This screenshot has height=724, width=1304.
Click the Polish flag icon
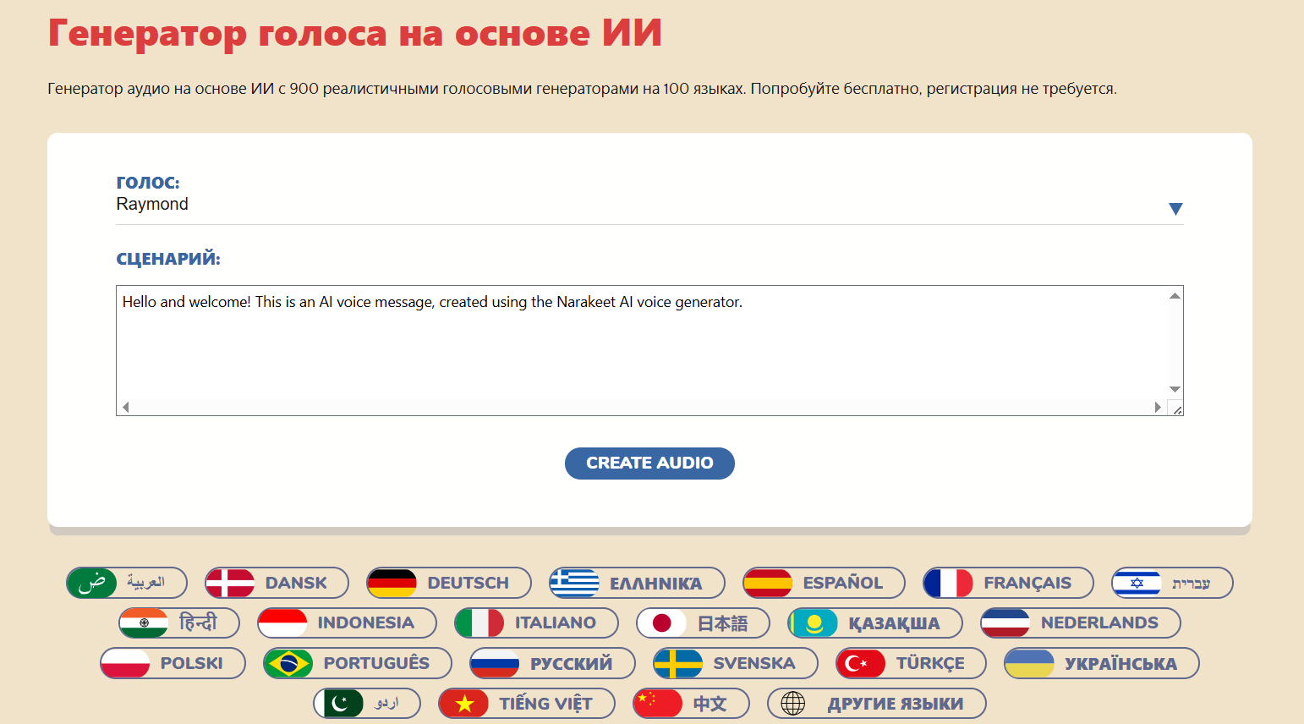click(x=125, y=663)
